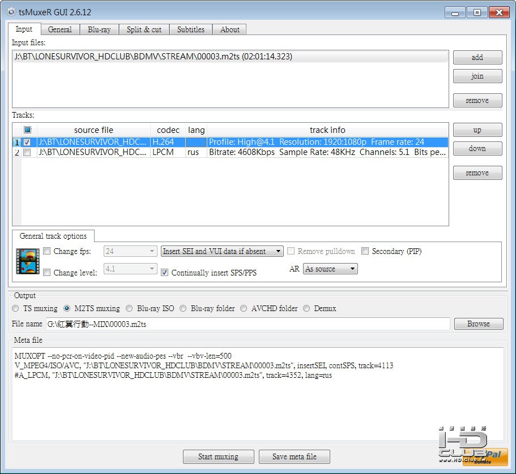
Task: Click the codec column header
Action: point(168,130)
